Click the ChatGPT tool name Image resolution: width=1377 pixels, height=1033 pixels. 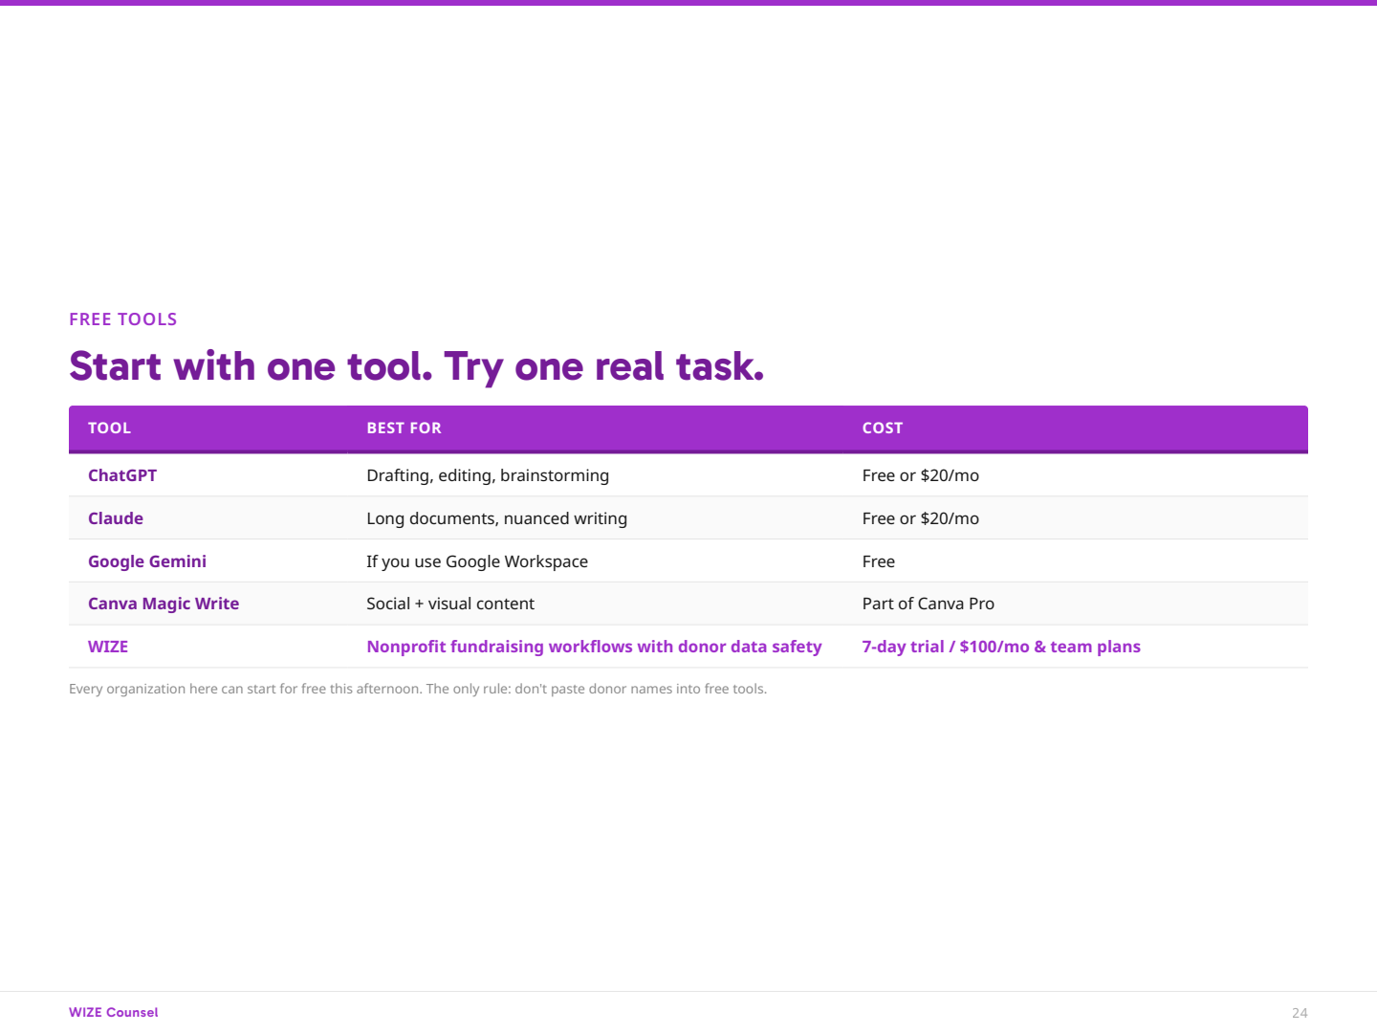(122, 475)
